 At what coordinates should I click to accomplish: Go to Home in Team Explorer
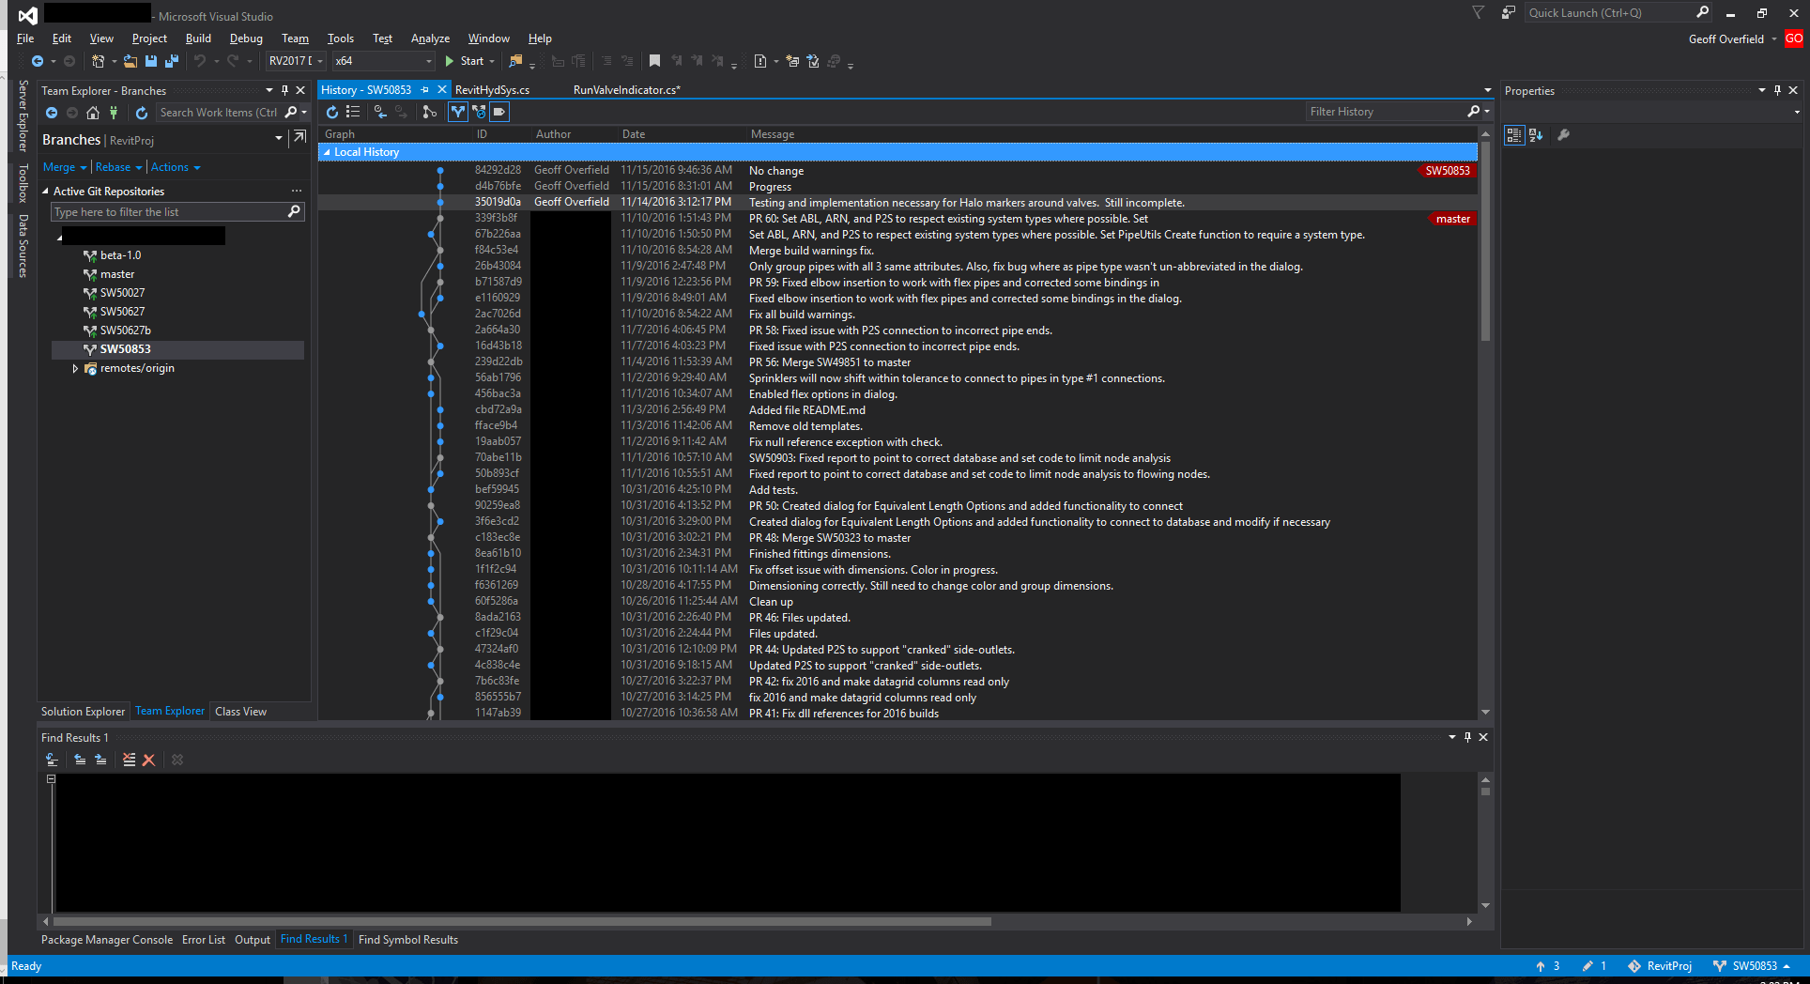[93, 113]
